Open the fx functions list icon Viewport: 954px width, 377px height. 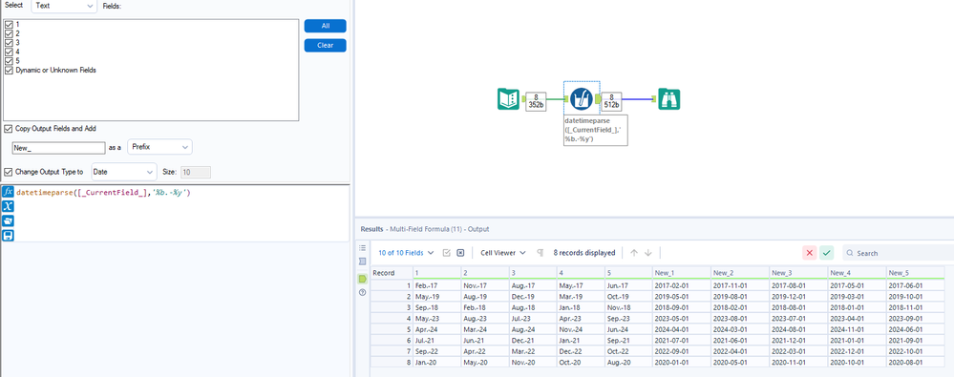pos(9,192)
